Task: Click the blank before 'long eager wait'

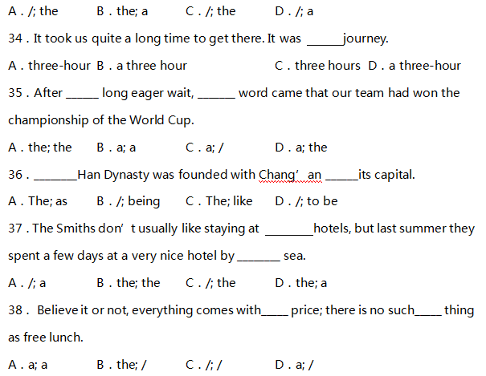Action: coord(83,94)
